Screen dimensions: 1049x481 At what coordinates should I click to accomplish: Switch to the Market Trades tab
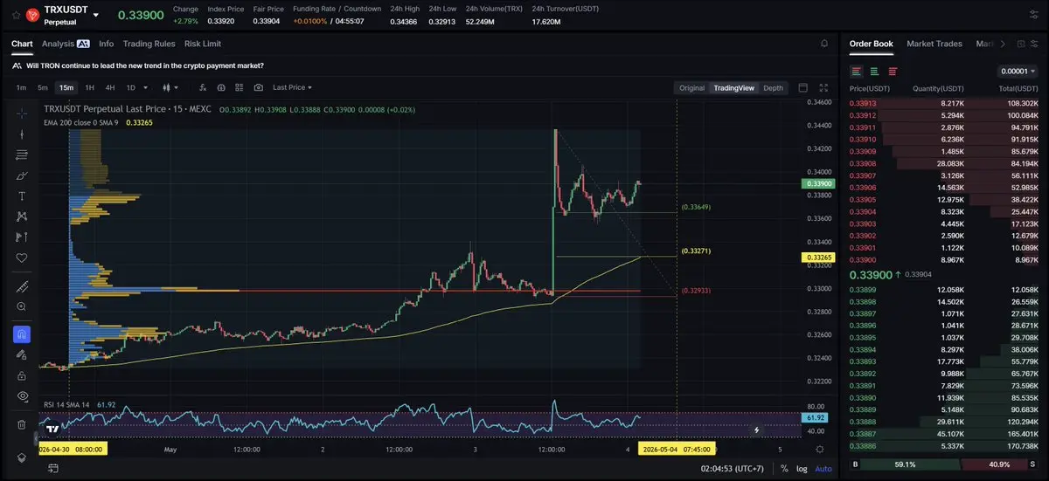tap(934, 44)
